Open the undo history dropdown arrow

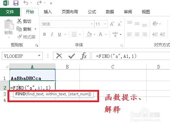(x=31, y=3)
